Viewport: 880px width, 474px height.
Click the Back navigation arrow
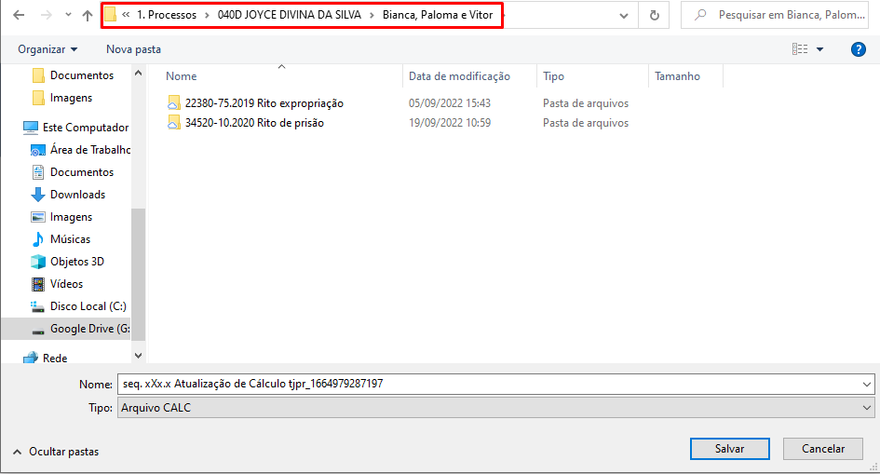click(x=19, y=16)
